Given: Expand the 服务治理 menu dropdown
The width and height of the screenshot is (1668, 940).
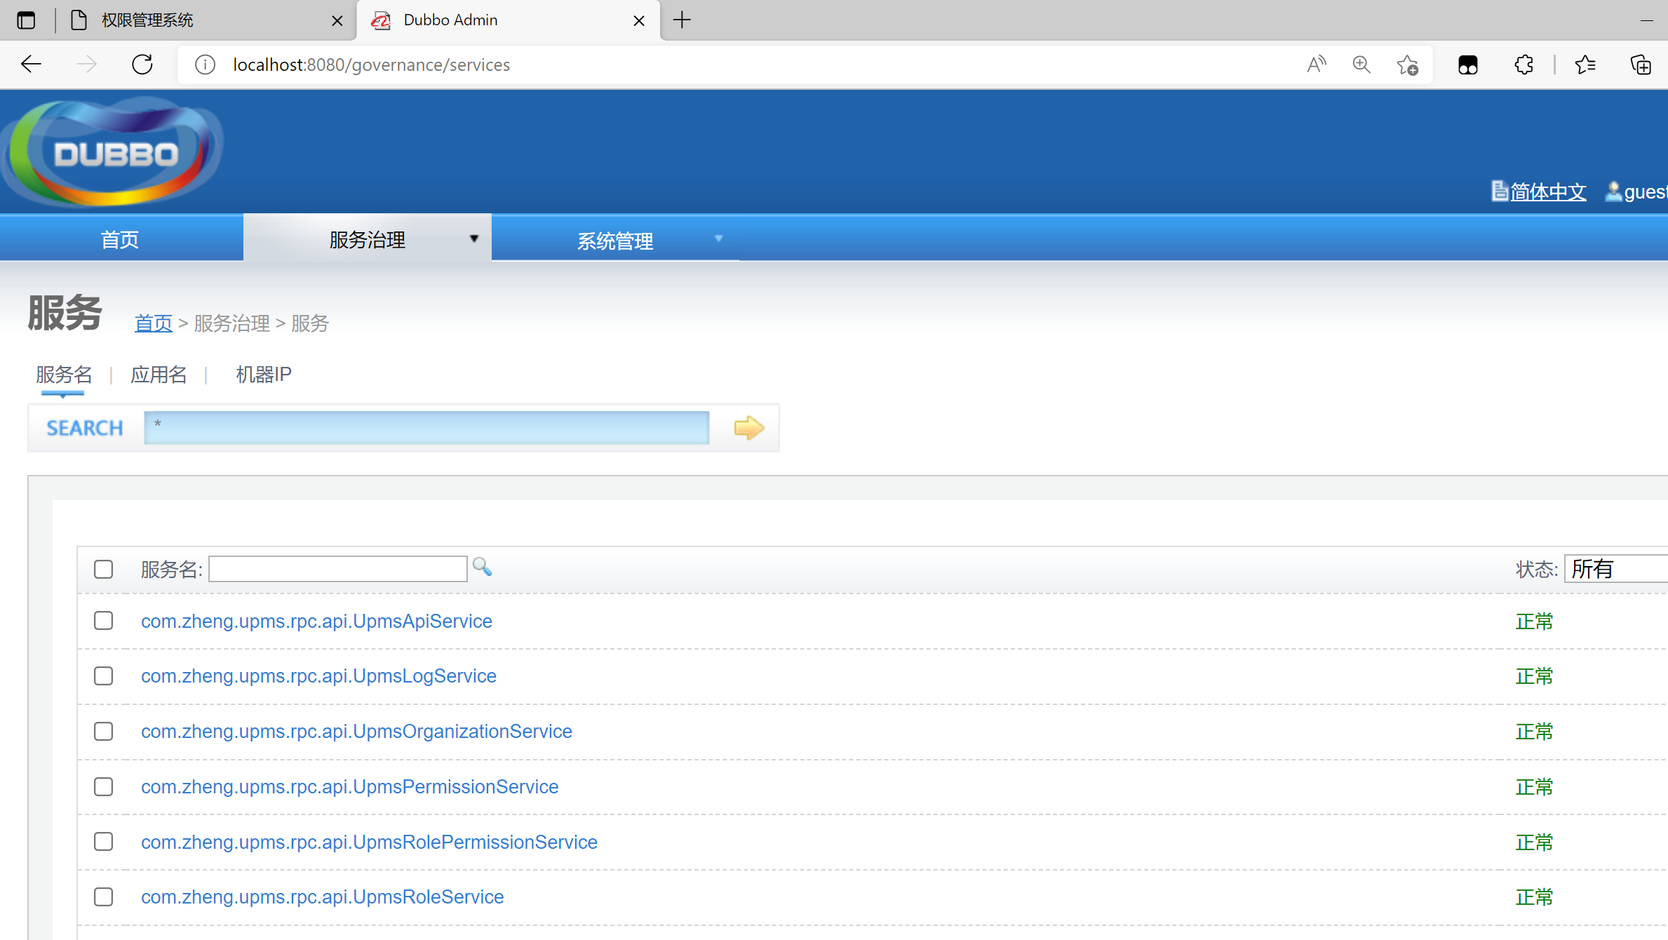Looking at the screenshot, I should pos(473,239).
